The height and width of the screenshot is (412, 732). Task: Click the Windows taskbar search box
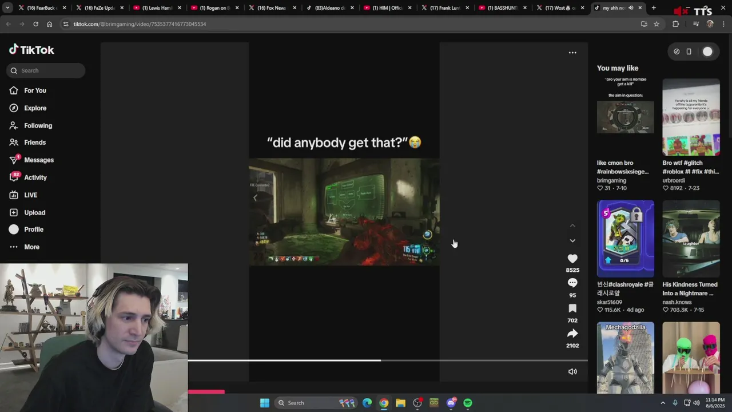315,403
